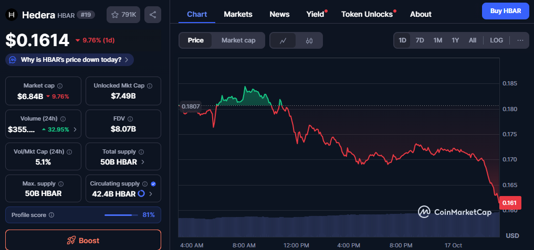Expand the Total supply details chevron

click(x=143, y=162)
